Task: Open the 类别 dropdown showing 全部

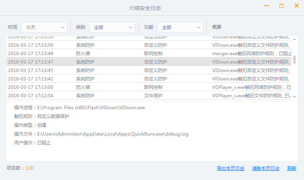Action: coord(112,27)
